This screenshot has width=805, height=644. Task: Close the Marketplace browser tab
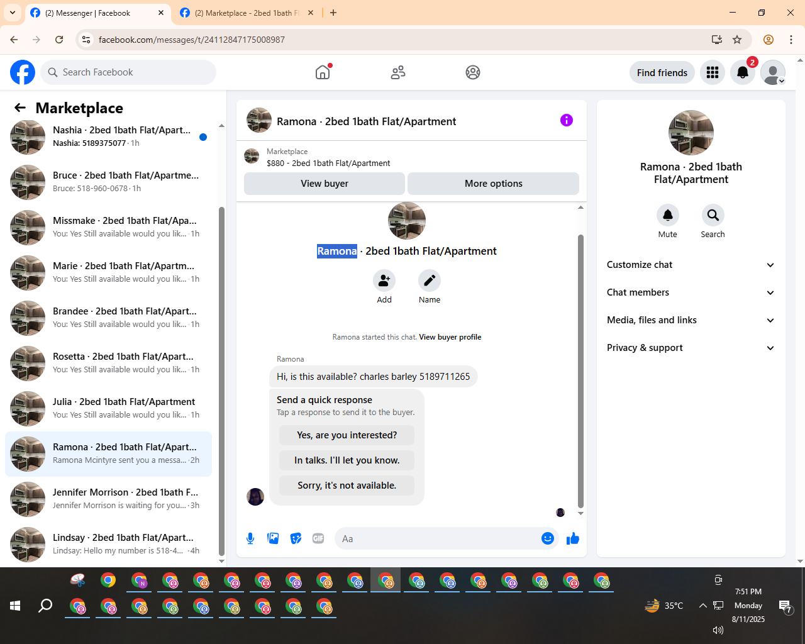pos(311,13)
